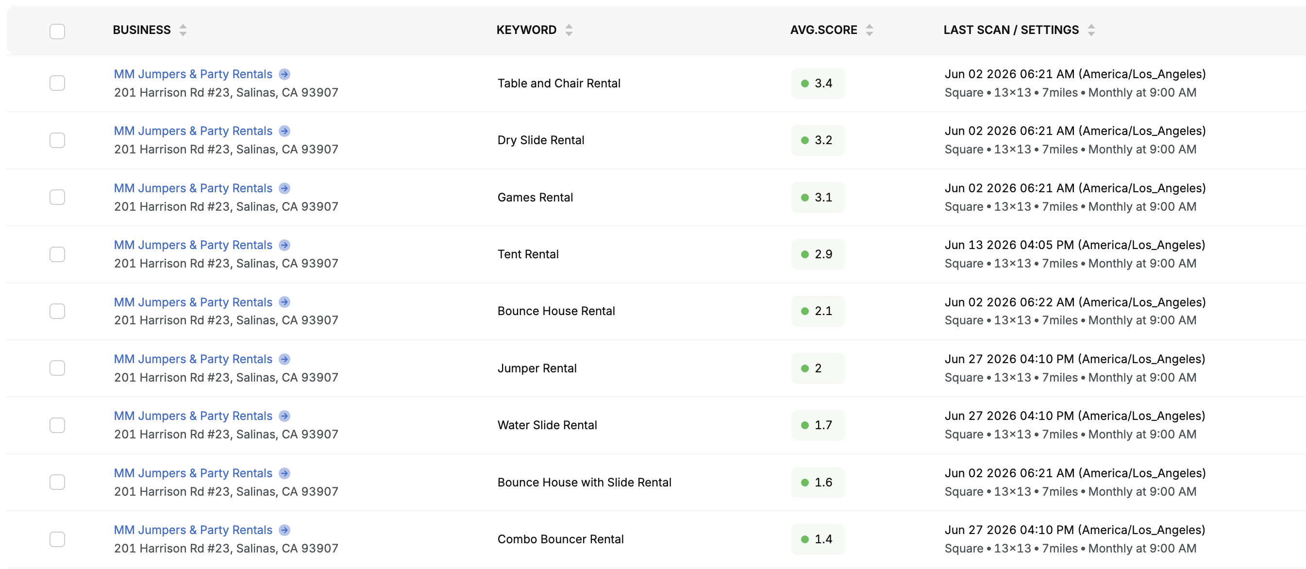Check the Dry Slide Rental row
Screen dimensions: 1306x569
(57, 140)
